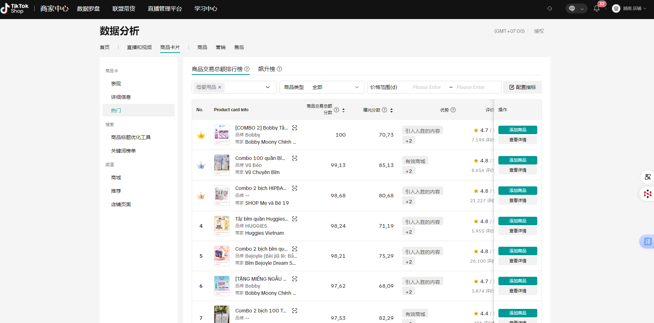The height and width of the screenshot is (323, 654).
Task: Click help icon next to 商品交易总额排行榜
Action: [247, 69]
